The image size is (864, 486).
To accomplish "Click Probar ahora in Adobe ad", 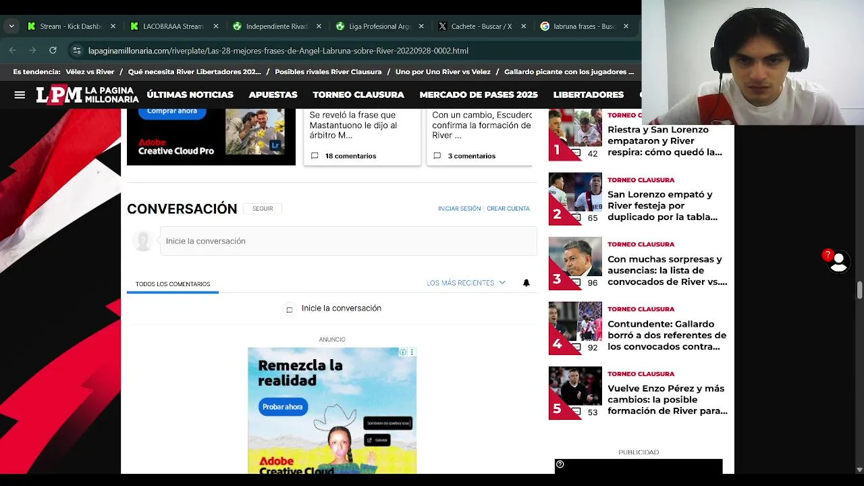I will point(283,407).
